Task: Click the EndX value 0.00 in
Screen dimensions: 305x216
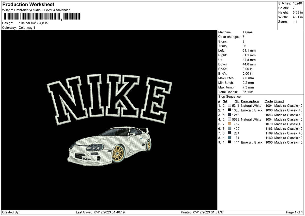Action: [248, 69]
